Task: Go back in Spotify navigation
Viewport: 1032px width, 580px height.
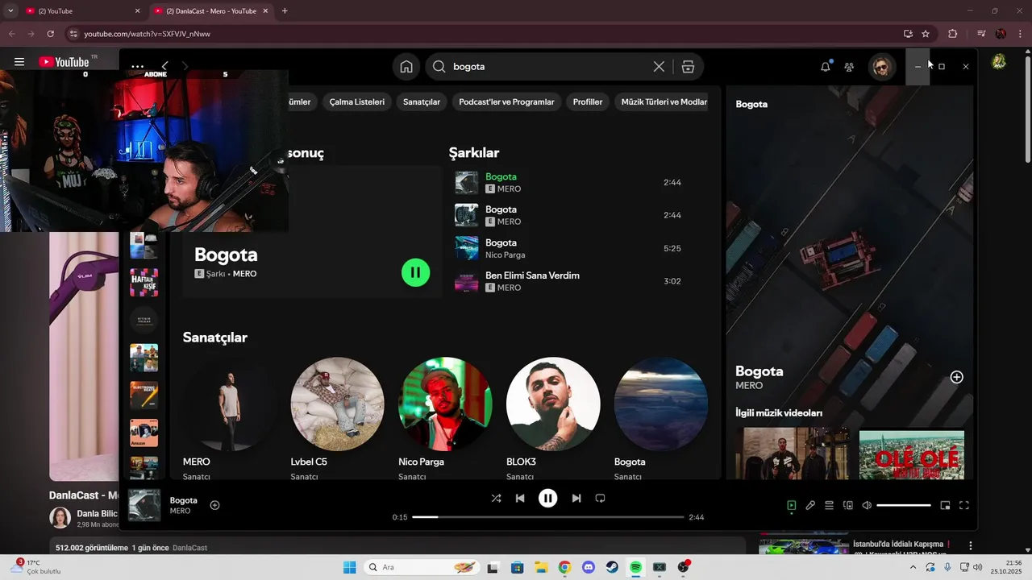Action: tap(164, 66)
